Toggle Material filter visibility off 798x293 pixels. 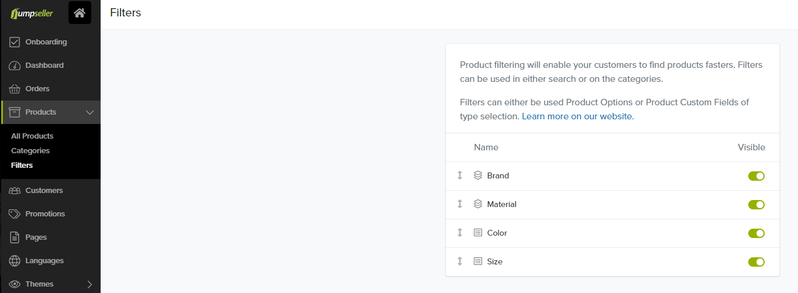[x=756, y=205]
